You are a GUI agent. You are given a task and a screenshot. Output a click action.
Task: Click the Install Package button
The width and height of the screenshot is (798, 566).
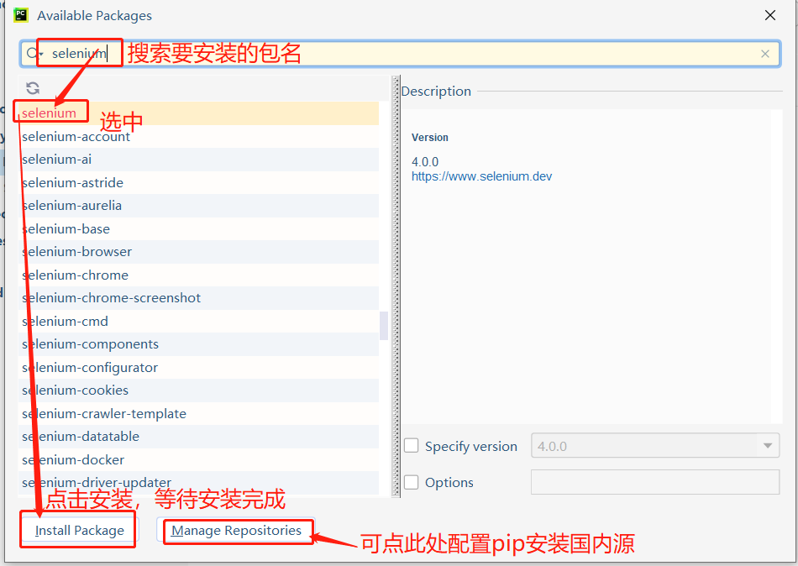79,531
